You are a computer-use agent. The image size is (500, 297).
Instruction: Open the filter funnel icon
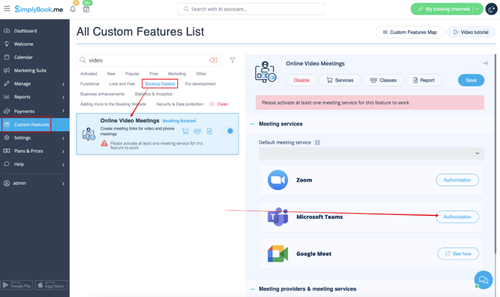coord(232,60)
